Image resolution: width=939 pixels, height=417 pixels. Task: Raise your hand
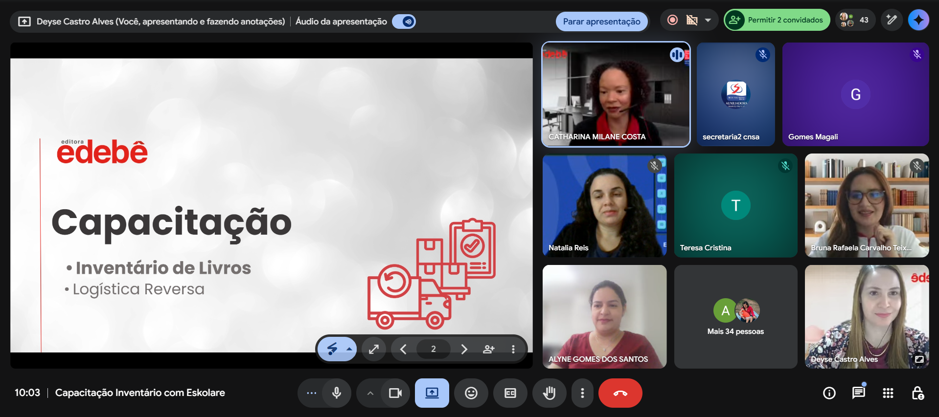point(550,393)
